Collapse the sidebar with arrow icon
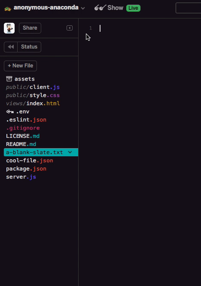This screenshot has height=286, width=201. click(x=70, y=28)
